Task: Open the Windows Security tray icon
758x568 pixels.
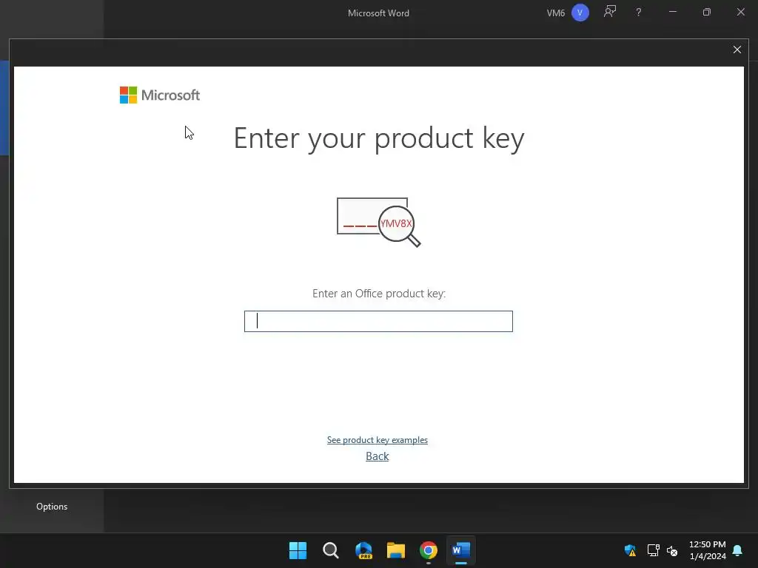Action: pos(630,550)
